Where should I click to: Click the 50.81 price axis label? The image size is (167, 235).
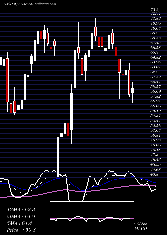(x=156, y=135)
